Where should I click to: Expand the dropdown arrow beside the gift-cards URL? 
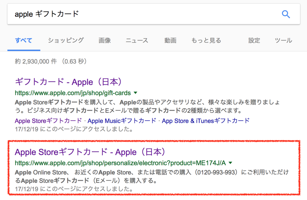coord(136,93)
